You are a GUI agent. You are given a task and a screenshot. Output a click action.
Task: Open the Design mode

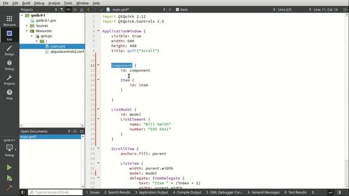(x=9, y=50)
